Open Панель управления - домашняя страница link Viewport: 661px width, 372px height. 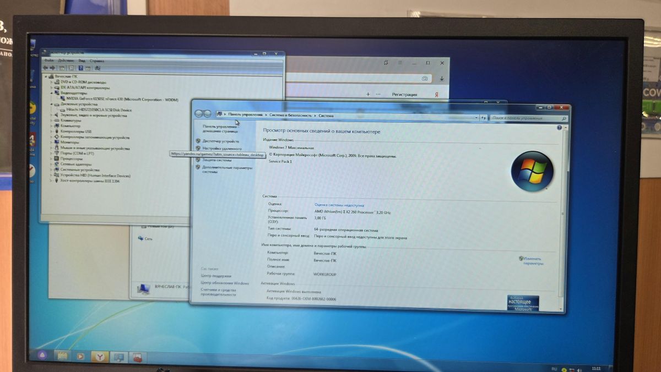220,129
